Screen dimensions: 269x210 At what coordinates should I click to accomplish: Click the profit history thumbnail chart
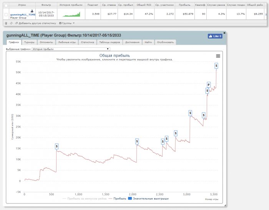pos(72,14)
